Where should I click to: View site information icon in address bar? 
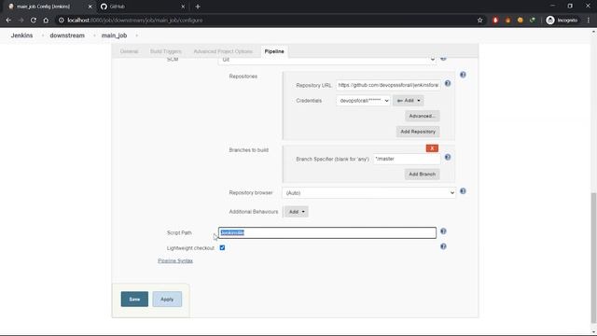(61, 21)
